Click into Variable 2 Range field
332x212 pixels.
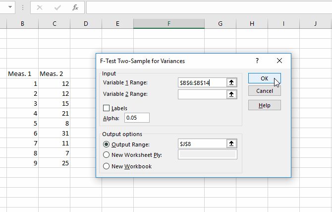202,94
